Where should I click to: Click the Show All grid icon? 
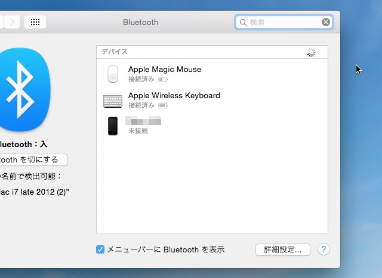click(x=35, y=22)
